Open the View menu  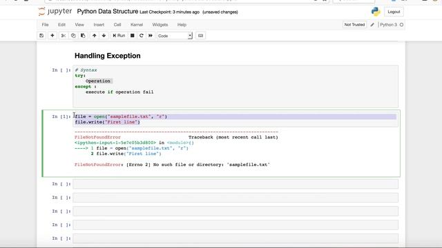pos(79,25)
